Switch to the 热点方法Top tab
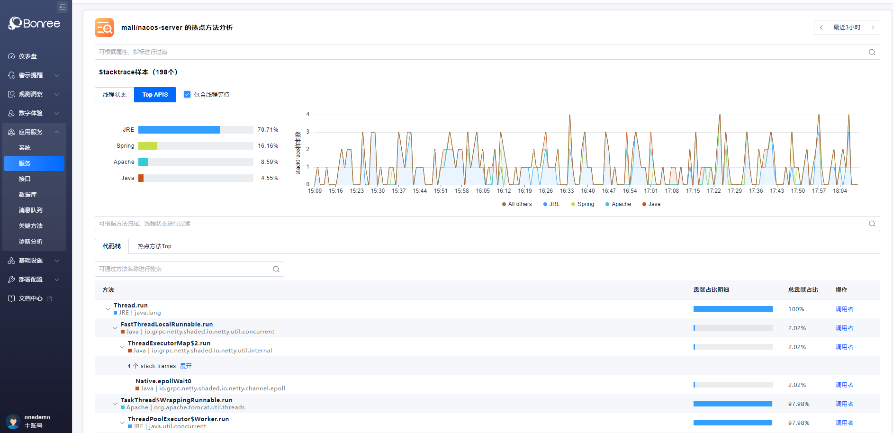This screenshot has height=433, width=893. [154, 246]
